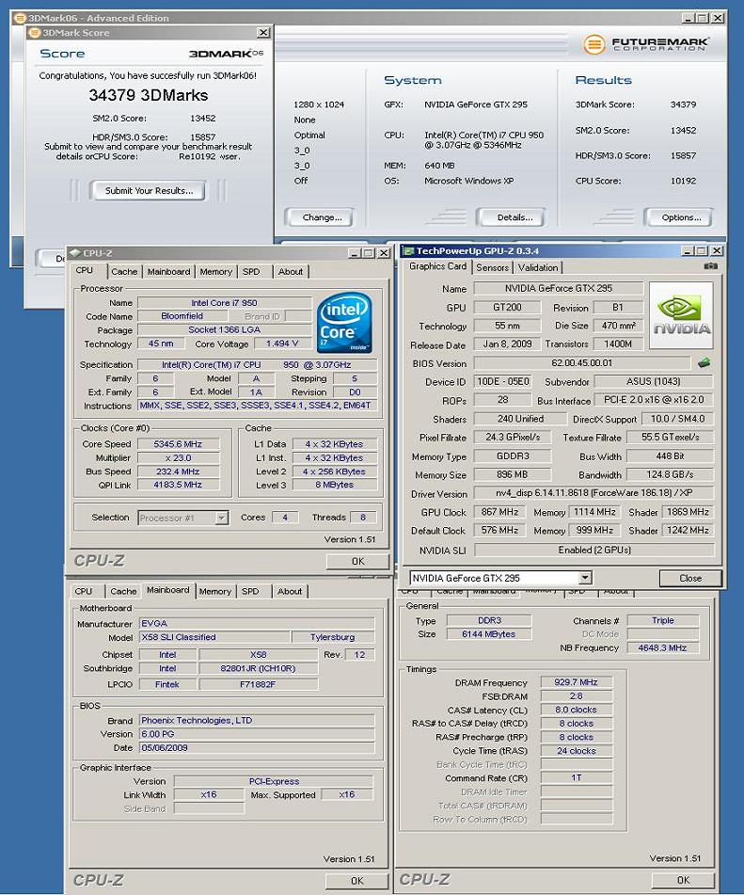This screenshot has height=895, width=744.
Task: Click the 3DMark Score dialog title icon
Action: click(x=35, y=33)
